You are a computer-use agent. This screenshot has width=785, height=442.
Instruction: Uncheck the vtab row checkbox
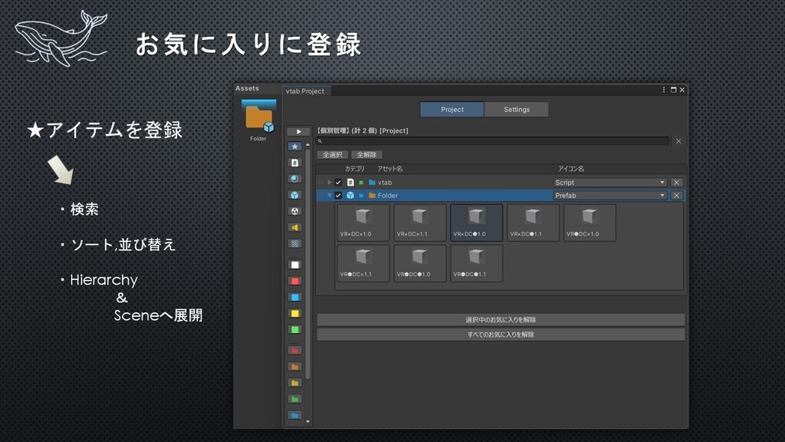click(x=338, y=183)
